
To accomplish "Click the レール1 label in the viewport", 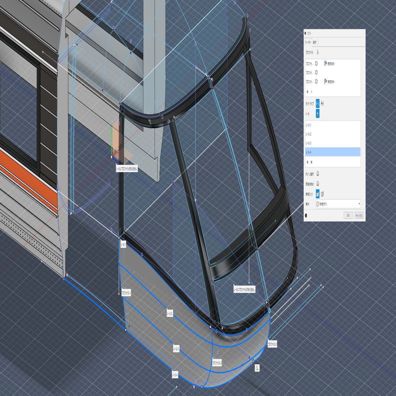I will point(123,244).
